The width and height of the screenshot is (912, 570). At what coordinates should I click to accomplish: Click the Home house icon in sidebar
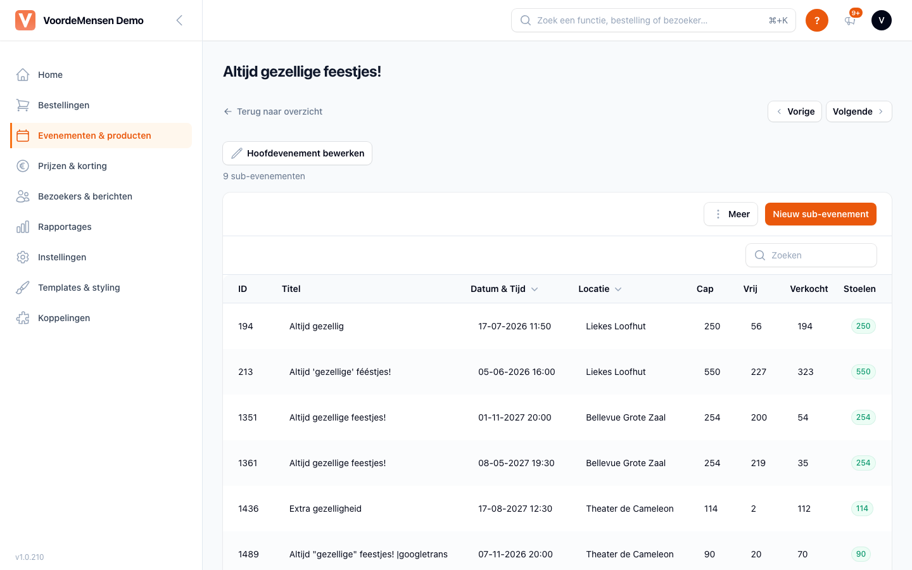point(23,75)
